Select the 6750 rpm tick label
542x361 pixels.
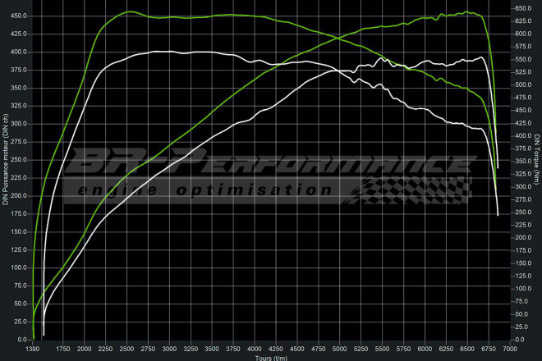click(x=488, y=349)
